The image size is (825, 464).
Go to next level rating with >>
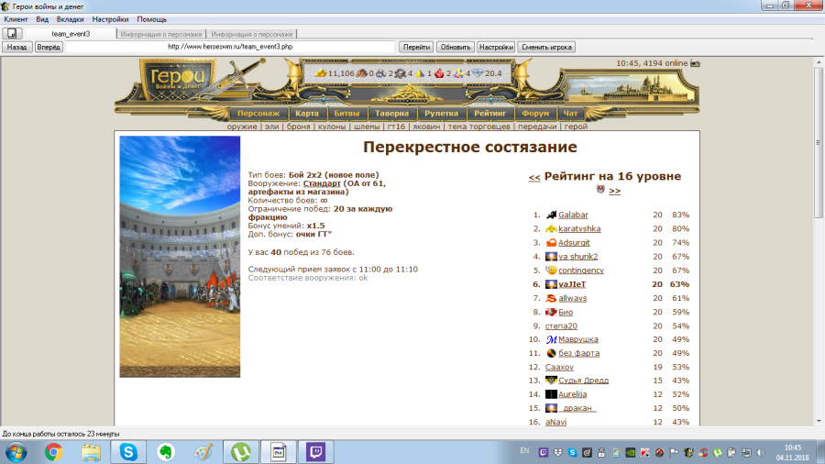point(614,191)
